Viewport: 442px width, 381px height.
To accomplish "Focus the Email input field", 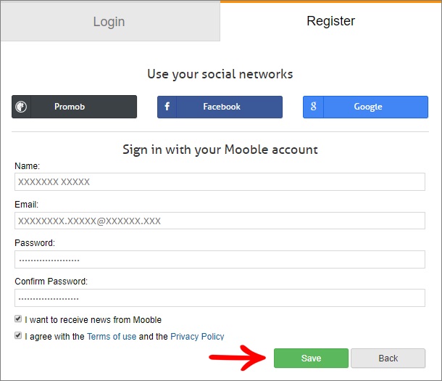I will [220, 221].
